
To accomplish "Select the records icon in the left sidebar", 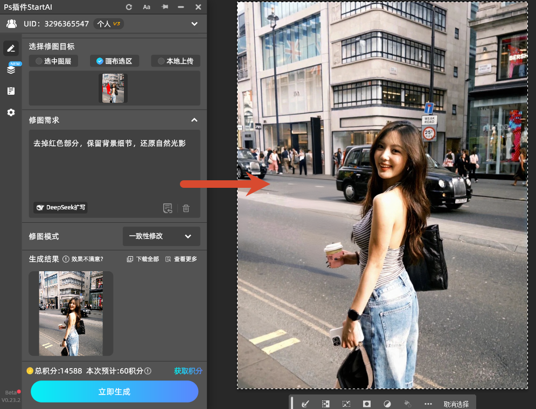I will (11, 90).
